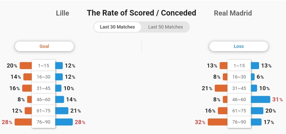Click the orange 20% bar for 1~15

[26, 66]
